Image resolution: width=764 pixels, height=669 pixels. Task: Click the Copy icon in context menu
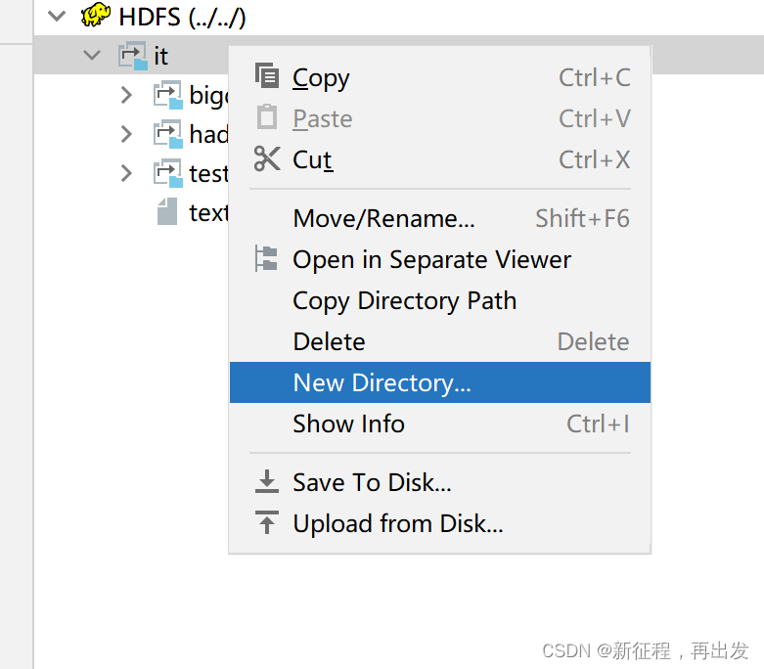pos(267,76)
